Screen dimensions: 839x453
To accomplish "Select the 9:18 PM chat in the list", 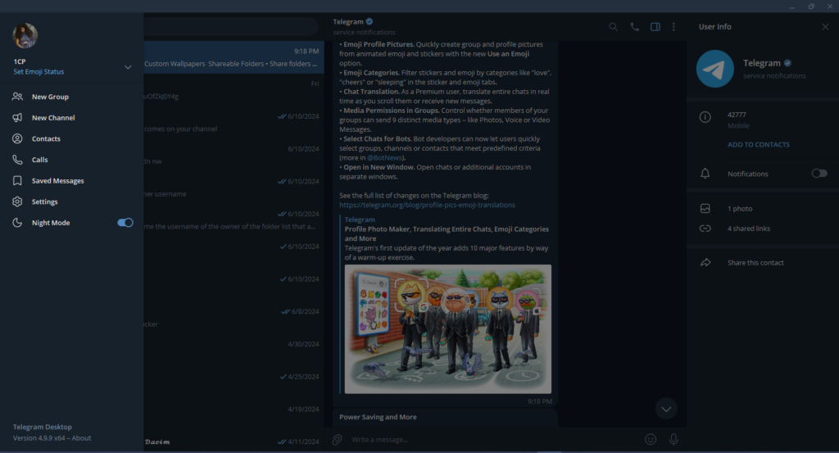I will 234,57.
